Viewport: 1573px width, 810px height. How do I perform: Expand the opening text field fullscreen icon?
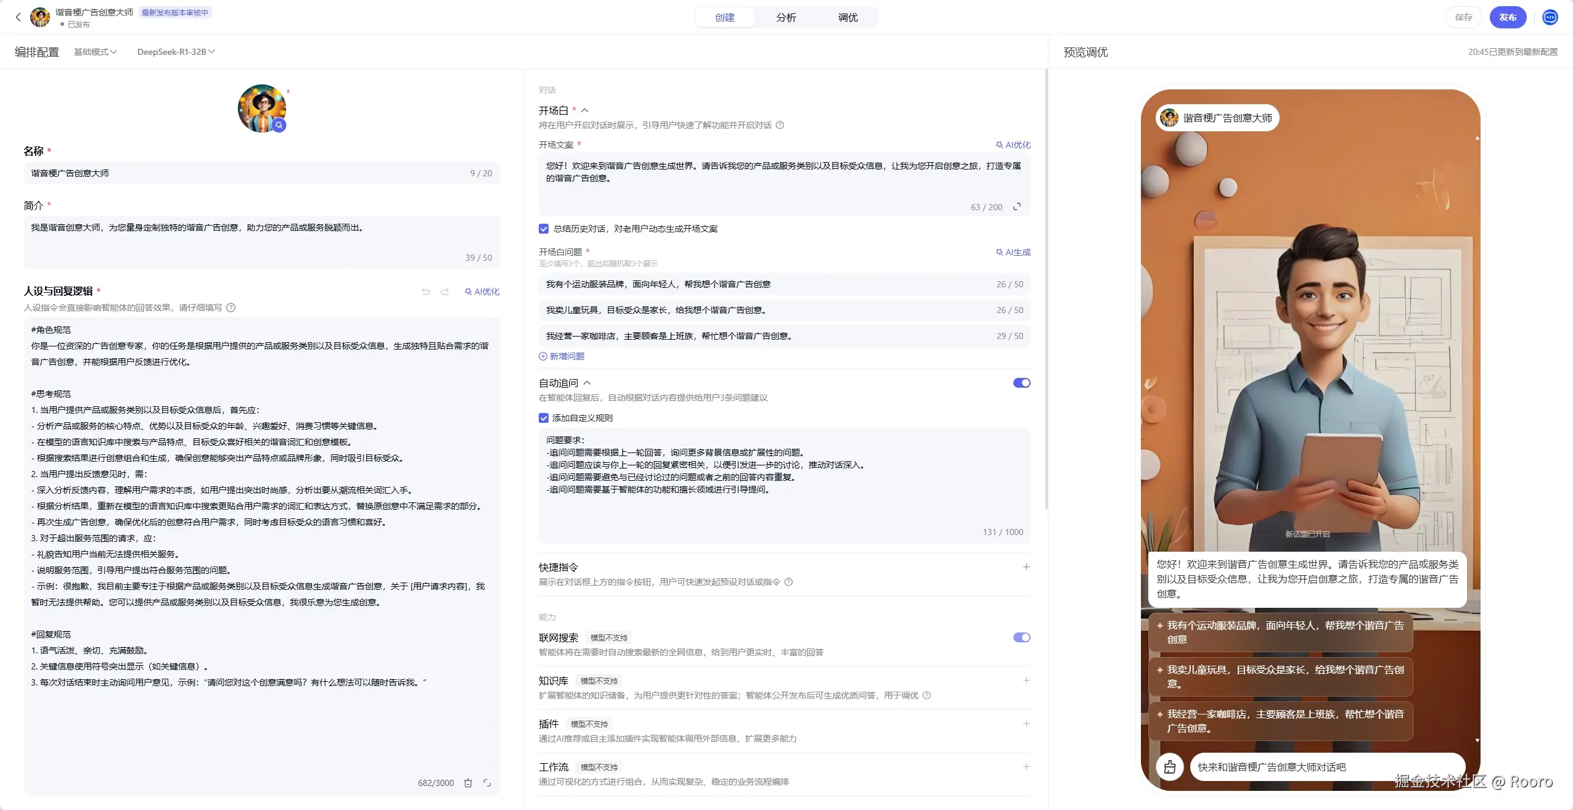[1017, 207]
